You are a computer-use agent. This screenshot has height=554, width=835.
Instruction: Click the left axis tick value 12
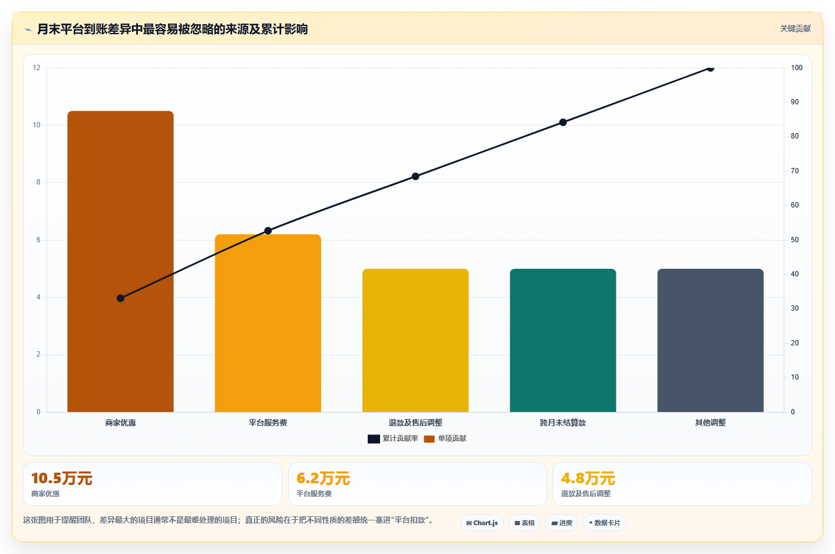37,68
